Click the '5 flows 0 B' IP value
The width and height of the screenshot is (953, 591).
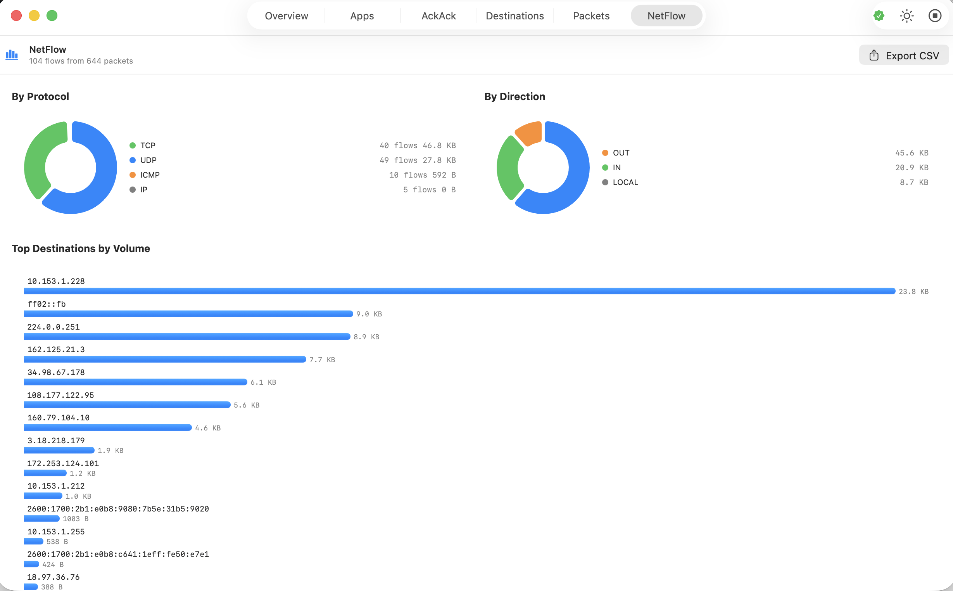pyautogui.click(x=430, y=190)
